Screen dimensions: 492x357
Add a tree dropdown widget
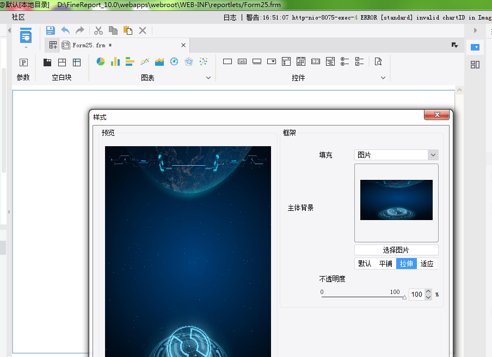coord(330,61)
